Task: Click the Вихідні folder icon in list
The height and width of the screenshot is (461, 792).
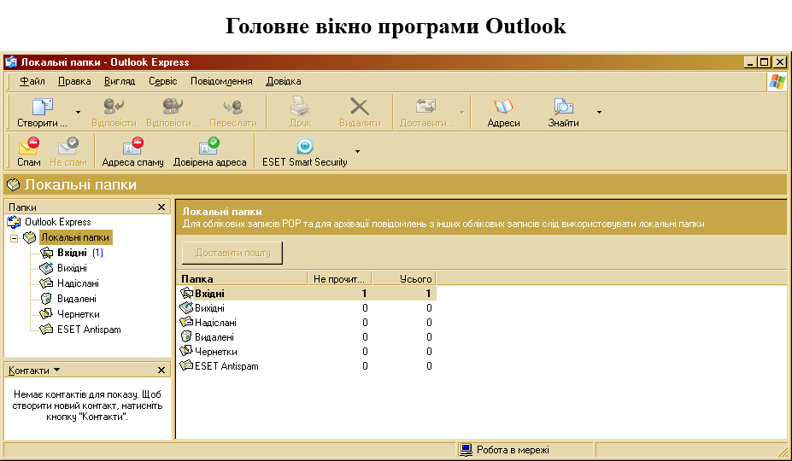Action: 186,307
